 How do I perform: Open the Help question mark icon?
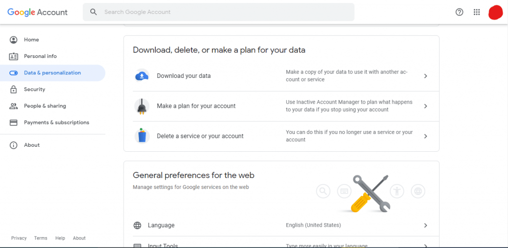click(459, 12)
